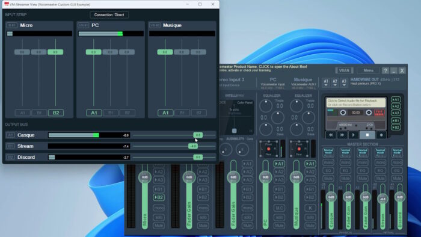Click the B1 badge beside Stream output bus
Screen dimensions: 421x237
click(10, 146)
